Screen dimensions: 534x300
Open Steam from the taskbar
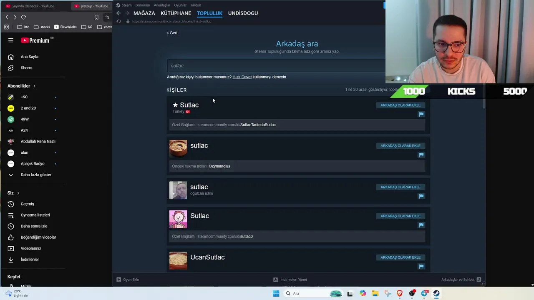(x=436, y=293)
